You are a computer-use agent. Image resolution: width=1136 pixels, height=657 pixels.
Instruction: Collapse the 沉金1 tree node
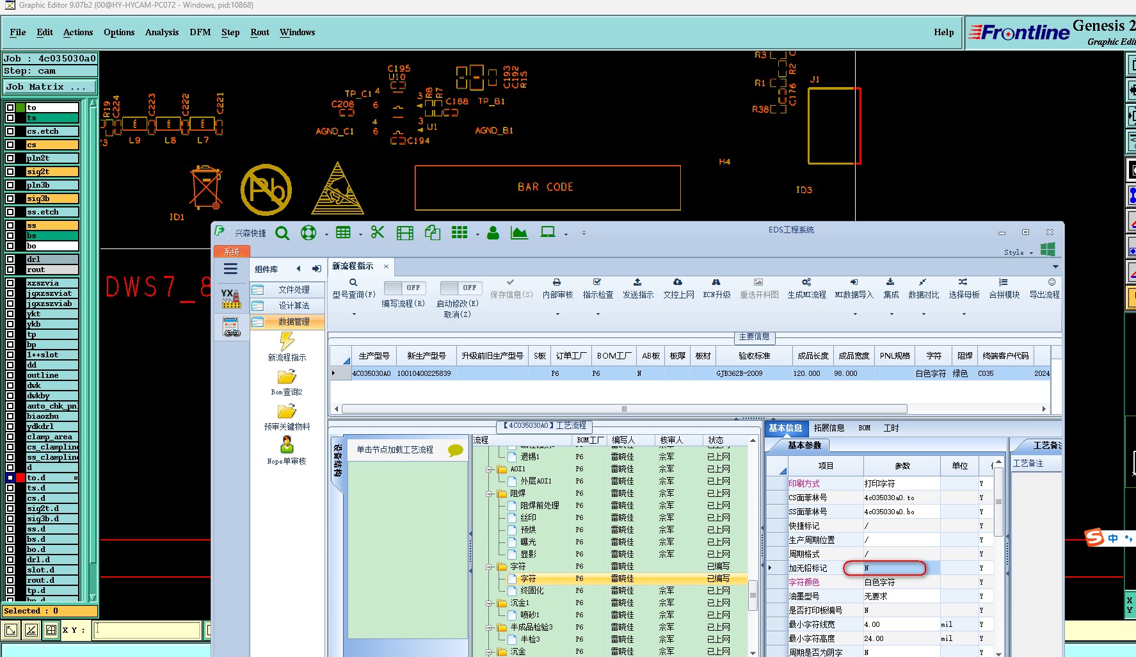[x=489, y=603]
